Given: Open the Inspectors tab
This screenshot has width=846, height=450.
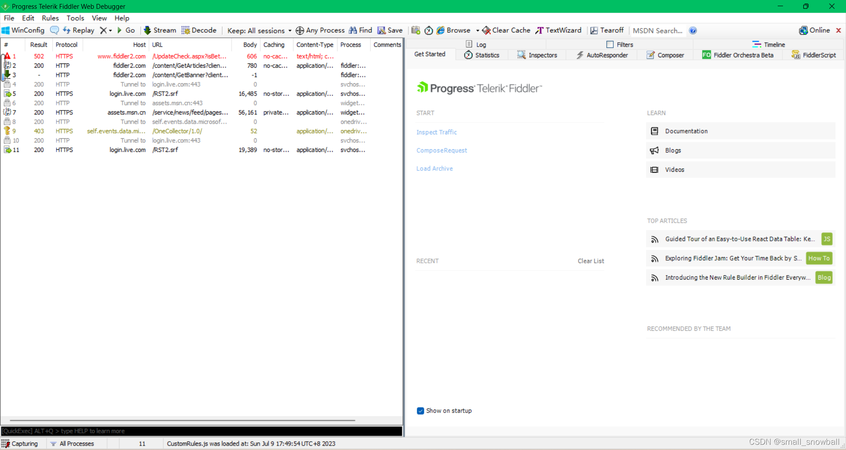Looking at the screenshot, I should 537,55.
